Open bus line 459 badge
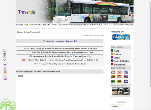Screen dimensions: 151x110 (119, 77)
